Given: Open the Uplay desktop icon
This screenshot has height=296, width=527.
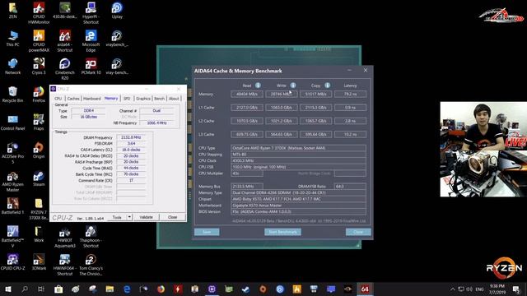Looking at the screenshot, I should click(117, 10).
